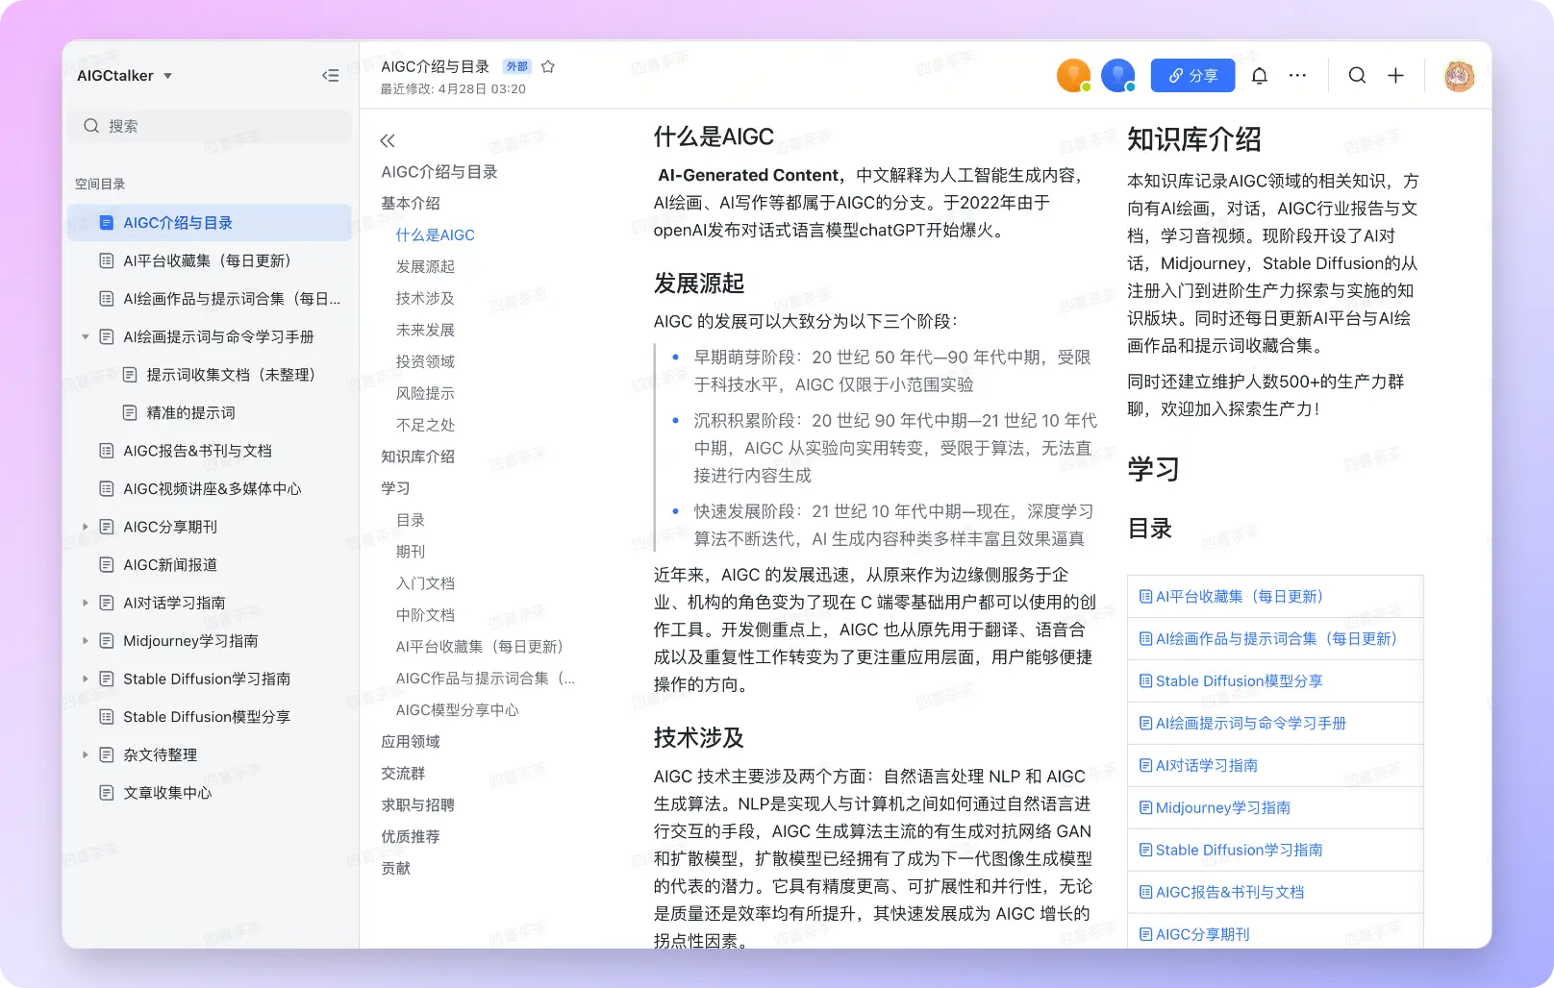The height and width of the screenshot is (988, 1554).
Task: Click the blue 分享 share button
Action: point(1192,76)
